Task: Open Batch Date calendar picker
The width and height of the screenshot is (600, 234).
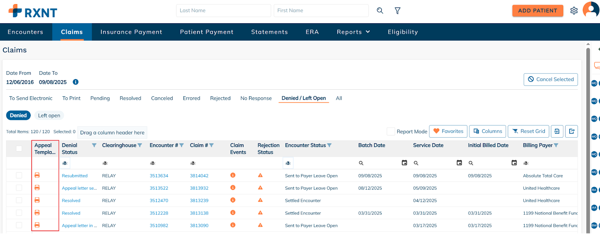Action: pos(404,163)
